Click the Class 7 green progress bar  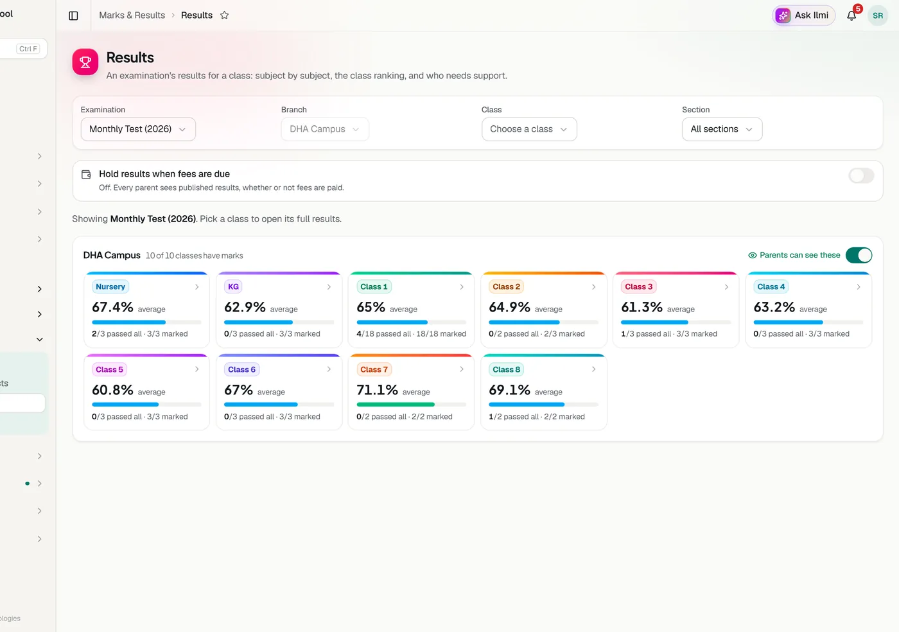click(412, 405)
